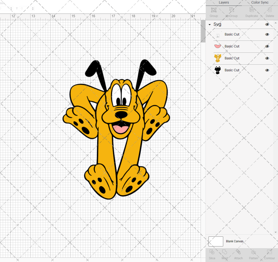Click the layers panel scroll up arrow
This screenshot has width=278, height=262.
point(275,23)
